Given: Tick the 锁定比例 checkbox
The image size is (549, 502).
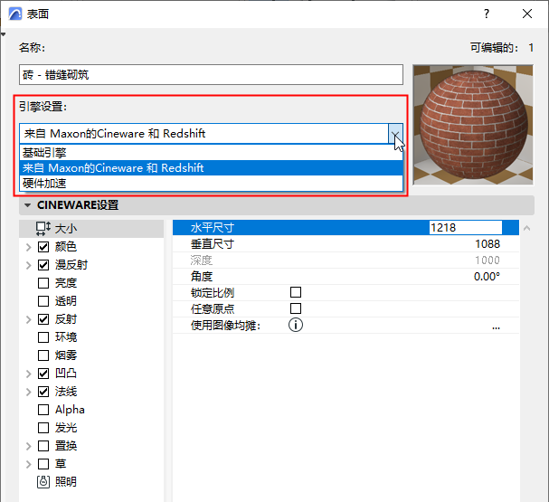Looking at the screenshot, I should pos(296,292).
